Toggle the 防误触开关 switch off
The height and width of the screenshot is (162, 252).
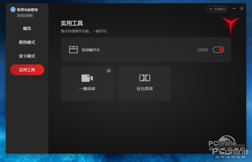pyautogui.click(x=218, y=50)
